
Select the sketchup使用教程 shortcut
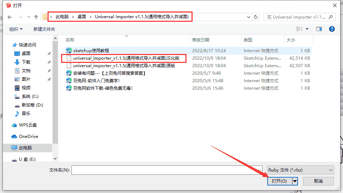click(188, 50)
